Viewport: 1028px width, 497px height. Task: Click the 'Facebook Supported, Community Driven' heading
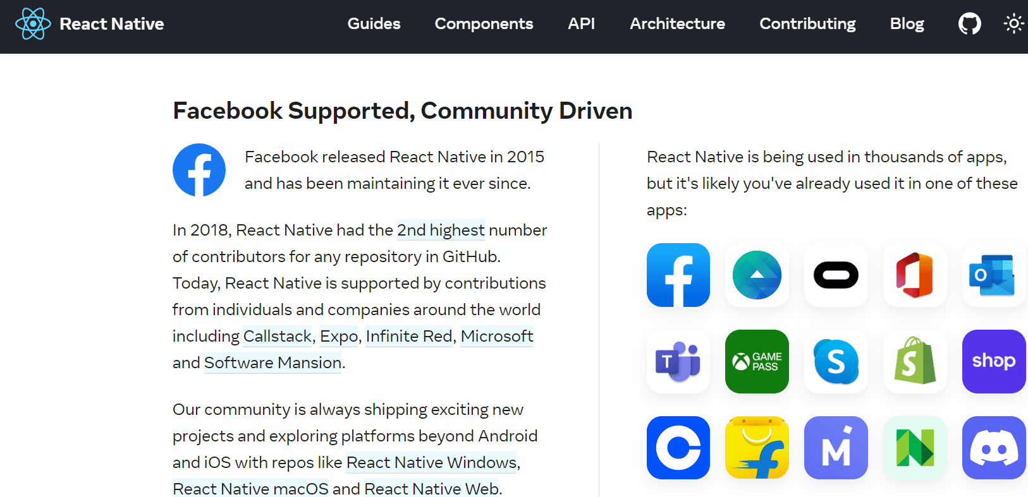point(403,111)
